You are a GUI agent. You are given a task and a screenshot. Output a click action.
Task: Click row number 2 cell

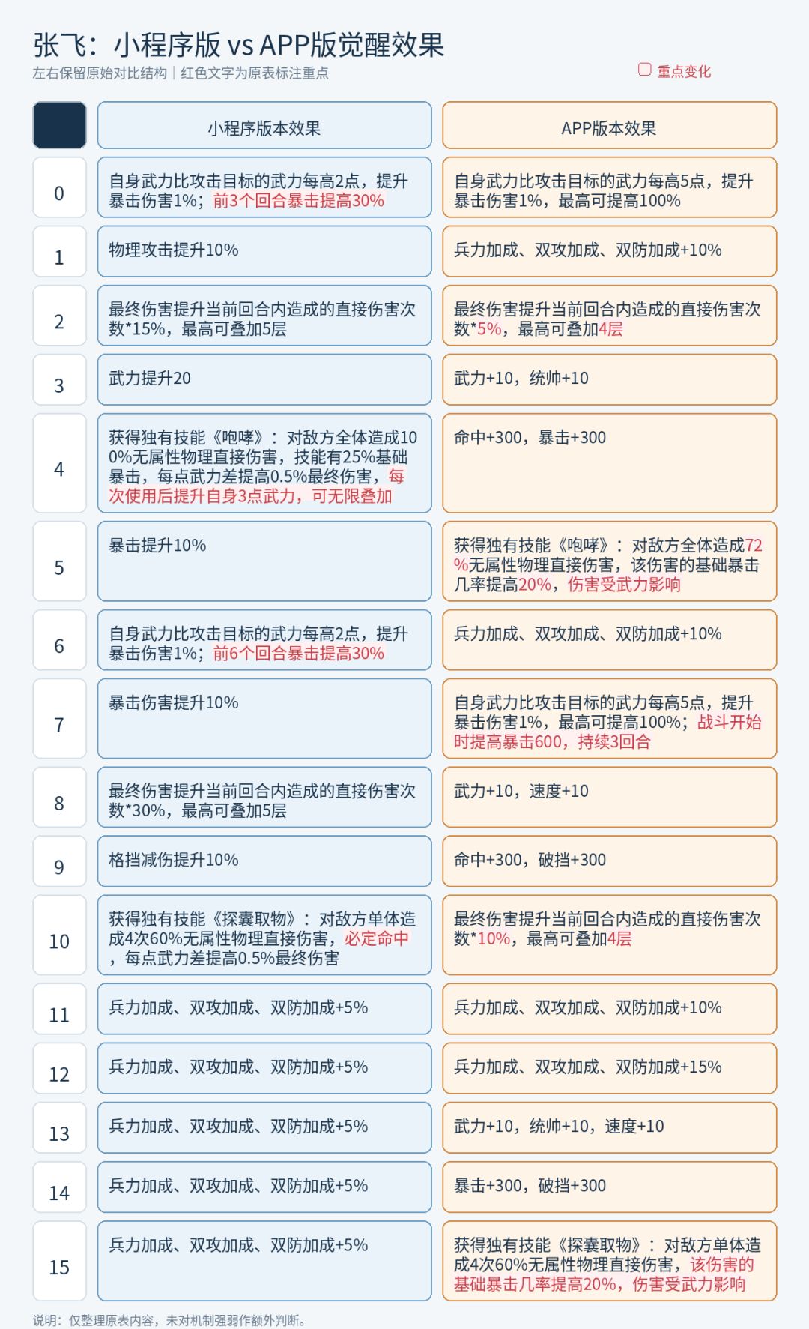coord(59,316)
